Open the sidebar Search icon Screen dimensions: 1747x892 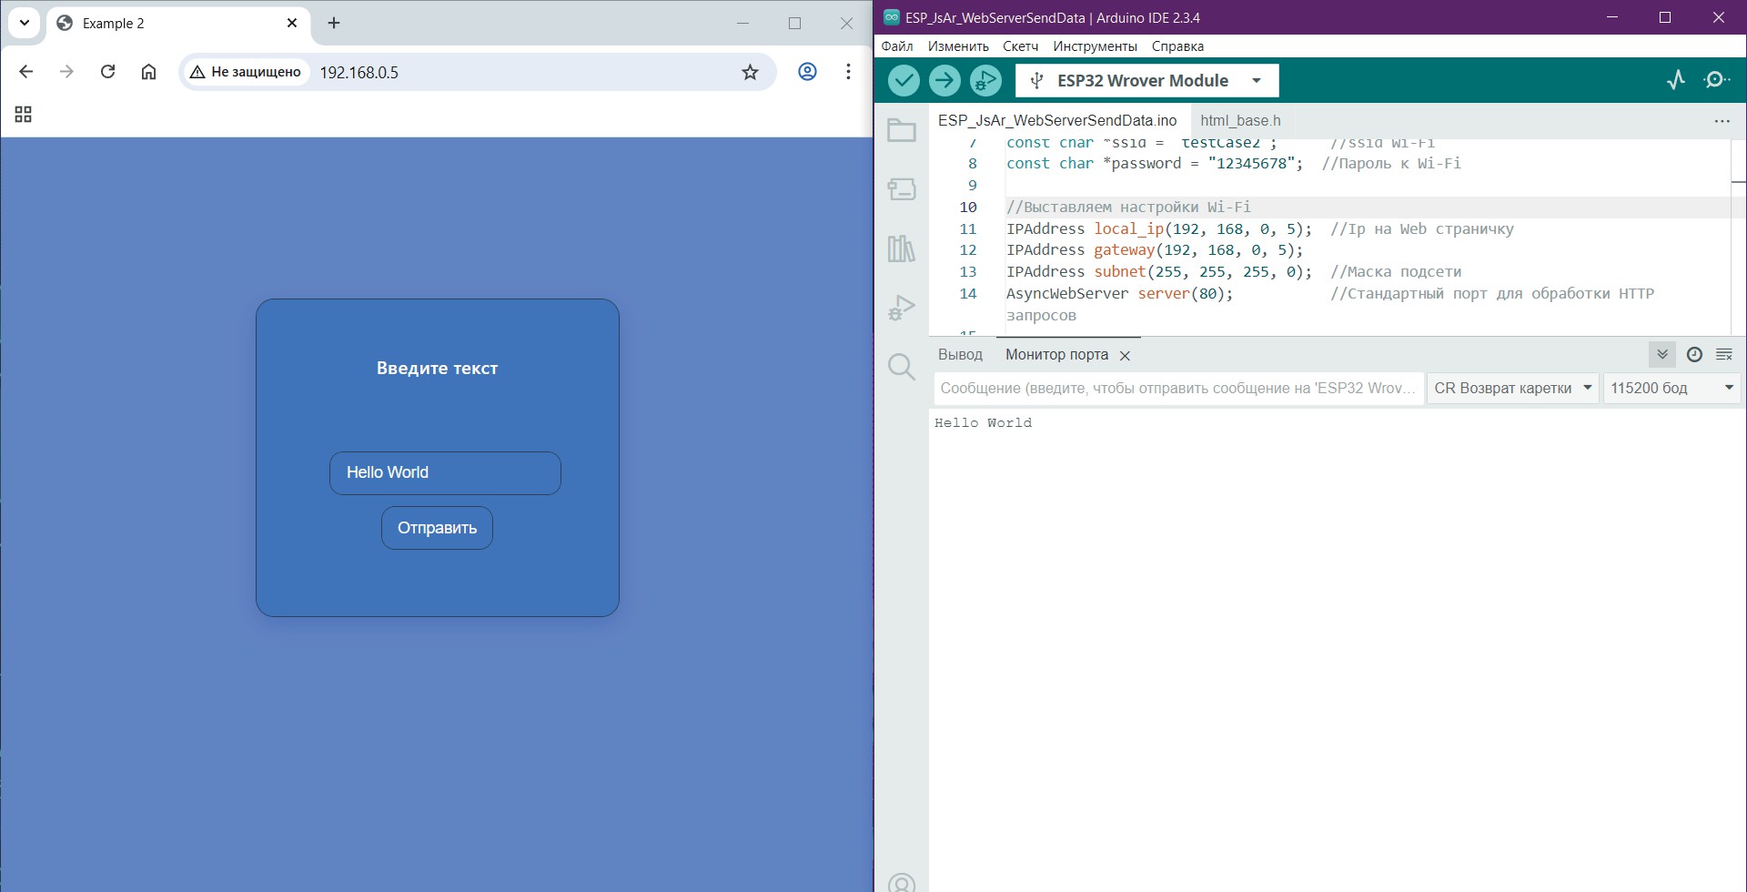[x=902, y=367]
